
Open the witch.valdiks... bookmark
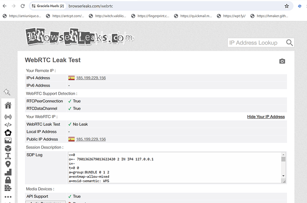[x=108, y=16]
